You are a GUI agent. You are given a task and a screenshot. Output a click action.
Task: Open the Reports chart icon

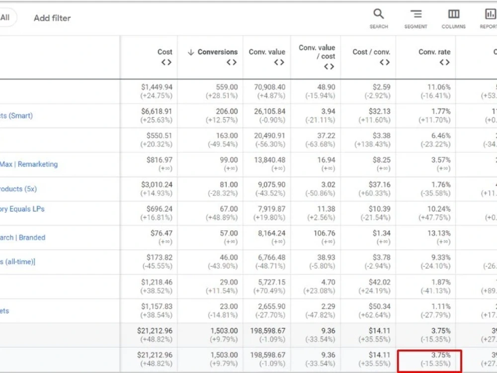[490, 14]
